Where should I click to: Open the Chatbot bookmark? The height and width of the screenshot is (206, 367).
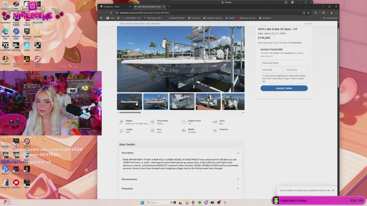tap(230, 18)
